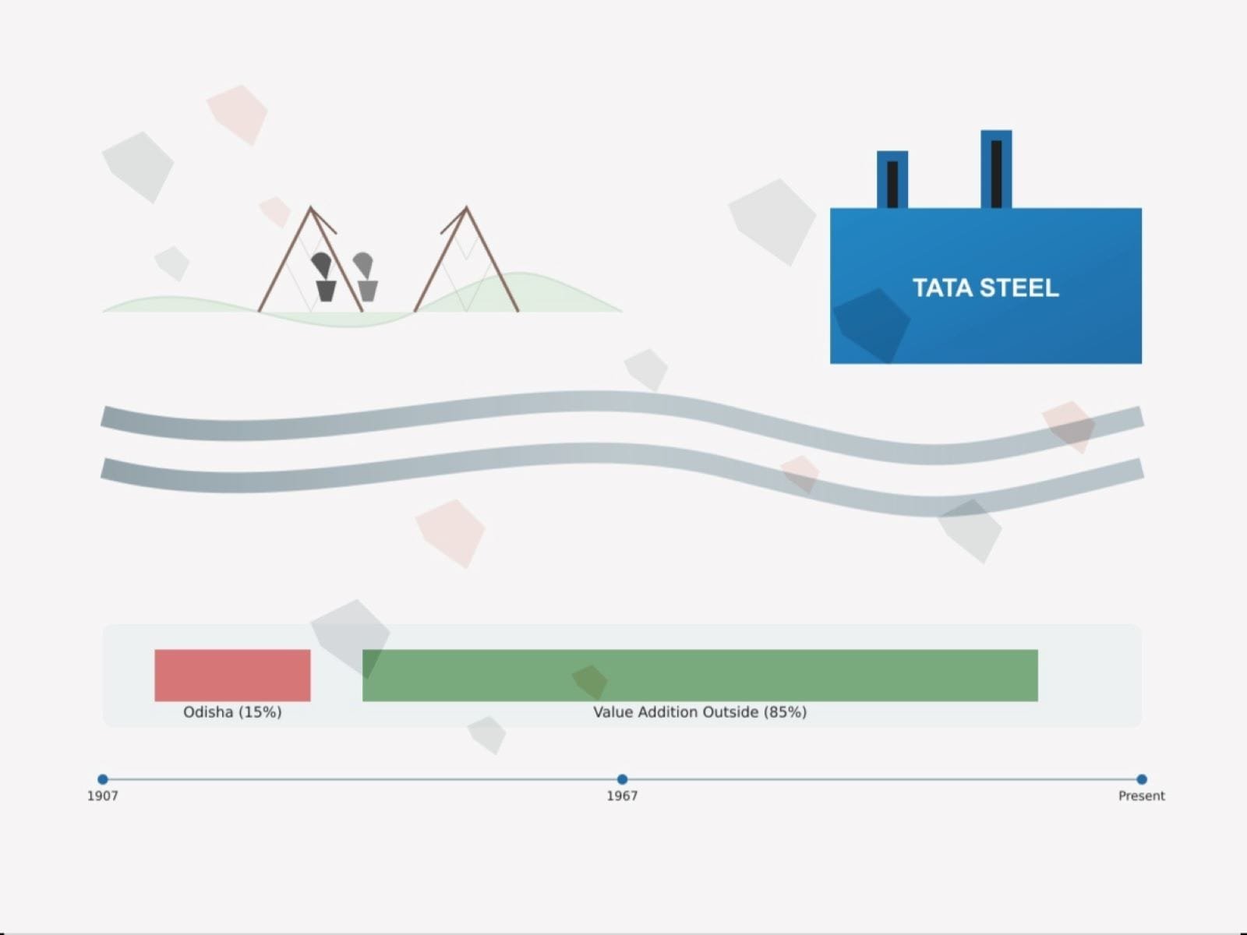Click the 1907 timeline marker dot
The width and height of the screenshot is (1247, 935).
[x=103, y=779]
